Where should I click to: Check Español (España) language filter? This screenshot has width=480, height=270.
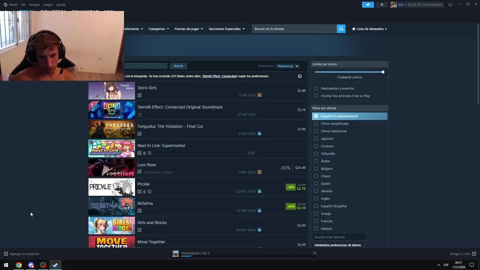pos(316,206)
